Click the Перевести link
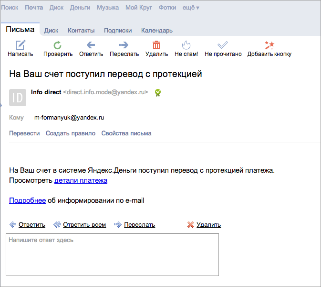 tap(24, 133)
